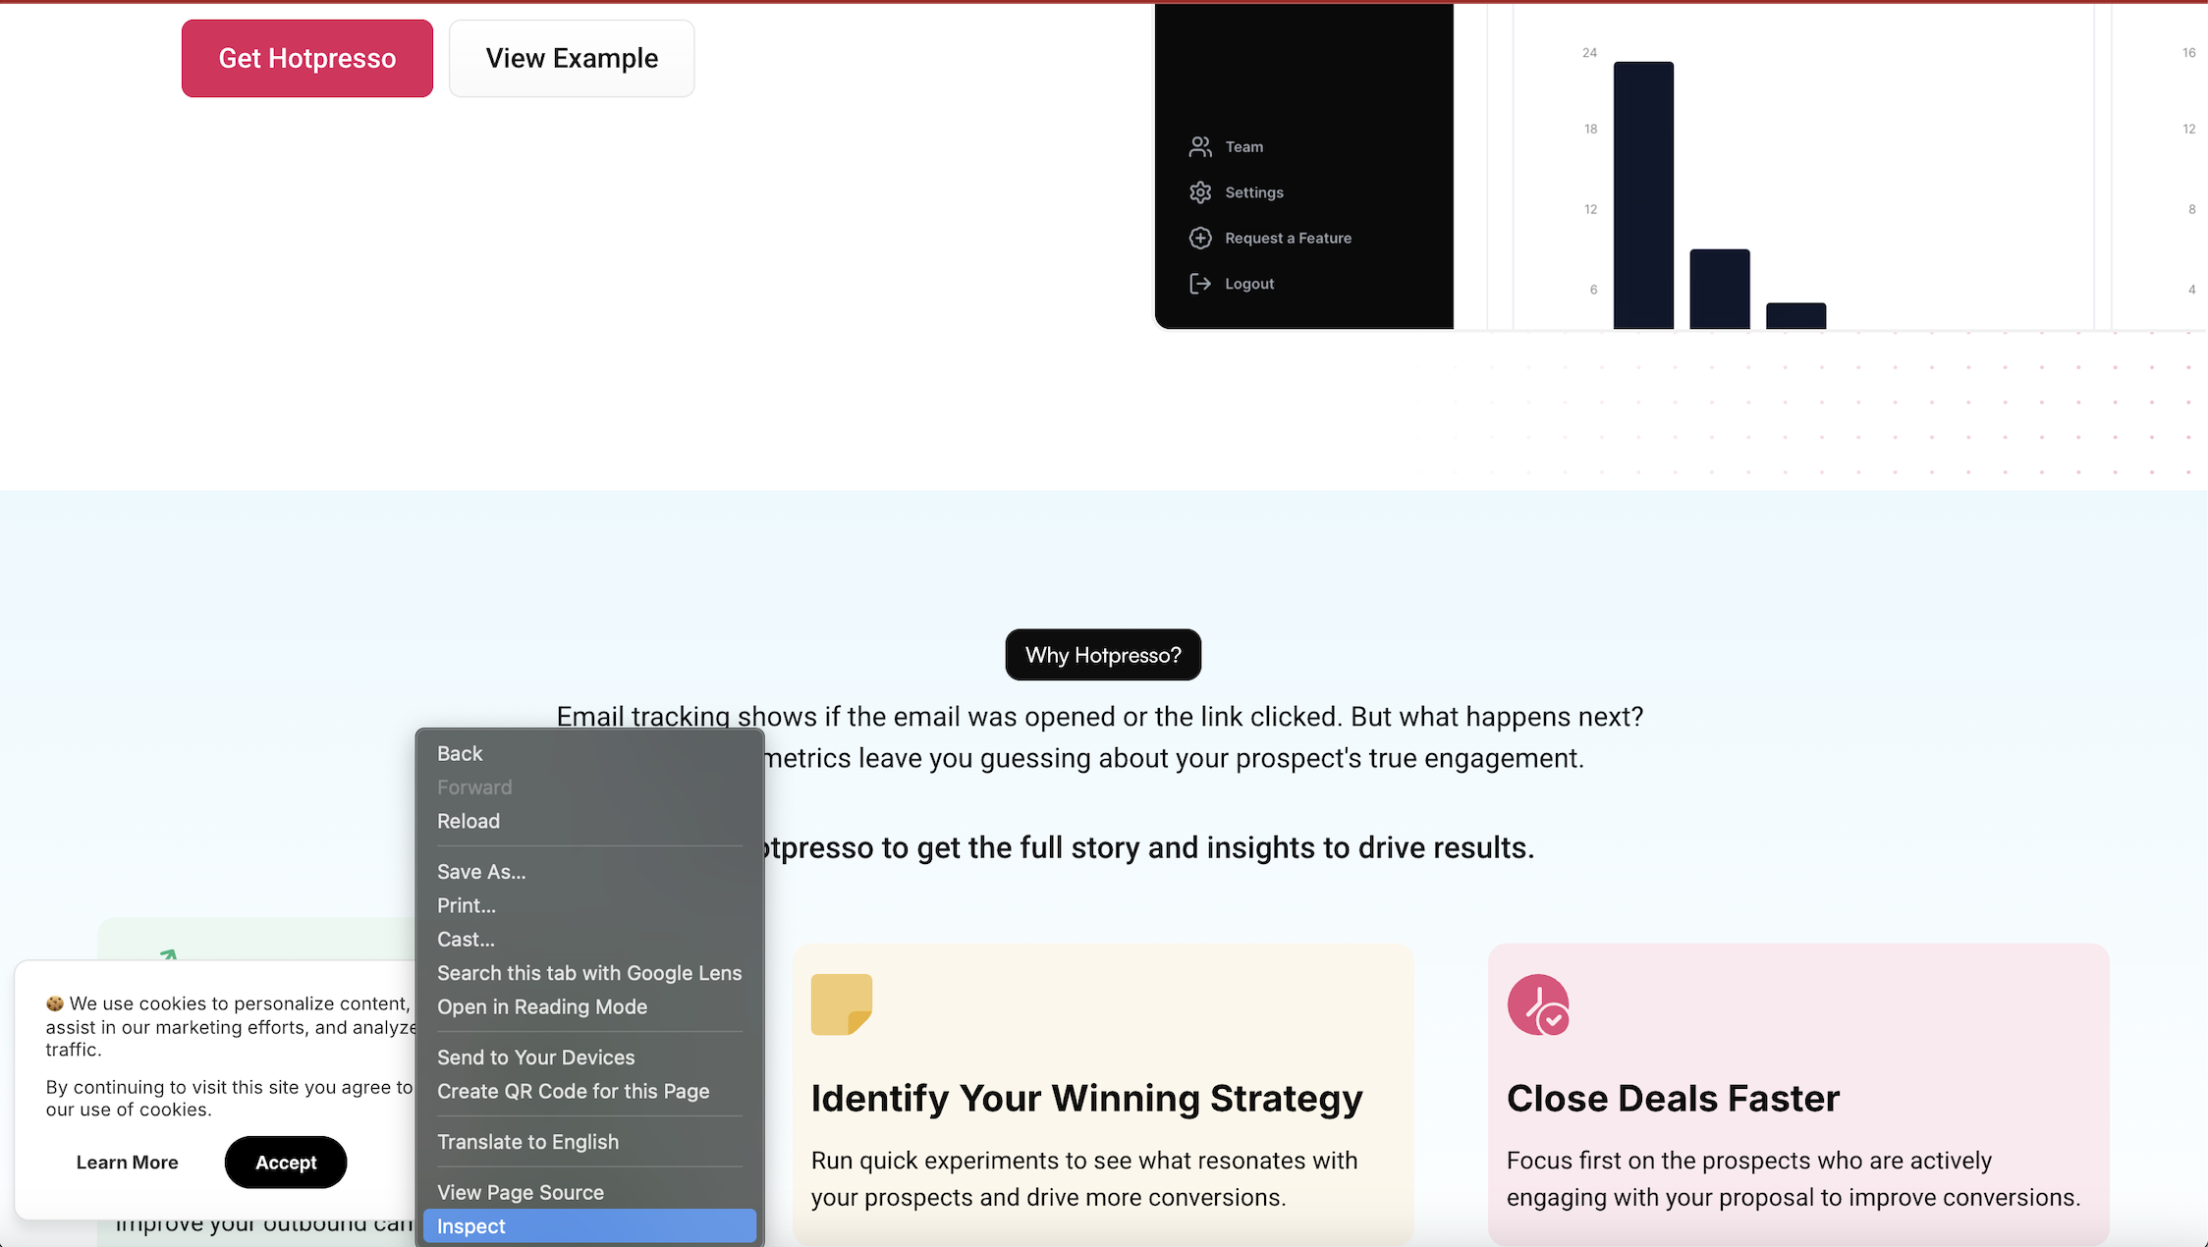Click the sticky note icon above Winning Strategy

[x=841, y=1003]
